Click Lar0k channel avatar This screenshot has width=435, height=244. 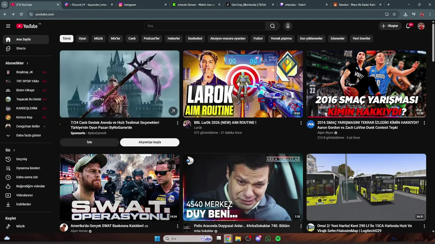click(x=187, y=124)
